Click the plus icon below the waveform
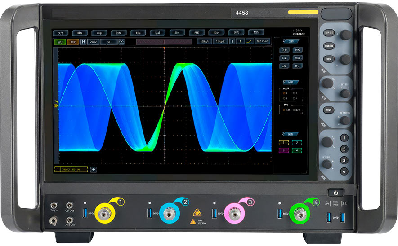The width and height of the screenshot is (398, 246). (94, 169)
